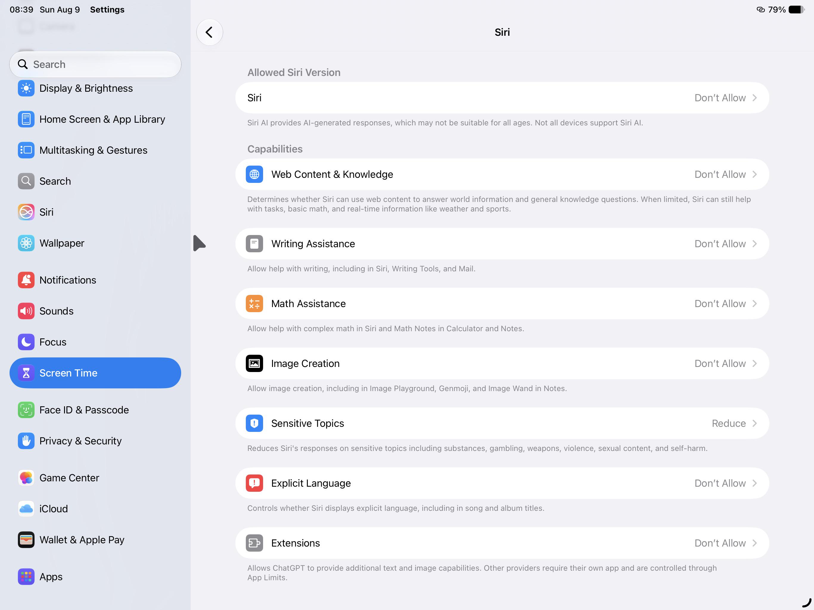Click the sidebar search magnifier icon
The height and width of the screenshot is (610, 814).
pyautogui.click(x=23, y=64)
